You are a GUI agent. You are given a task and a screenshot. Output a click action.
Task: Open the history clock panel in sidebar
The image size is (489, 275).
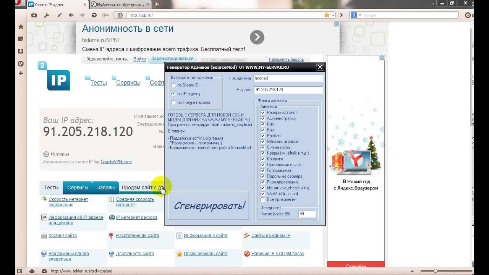pos(21,64)
